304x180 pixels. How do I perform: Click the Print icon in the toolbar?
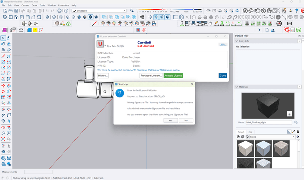click(x=59, y=11)
